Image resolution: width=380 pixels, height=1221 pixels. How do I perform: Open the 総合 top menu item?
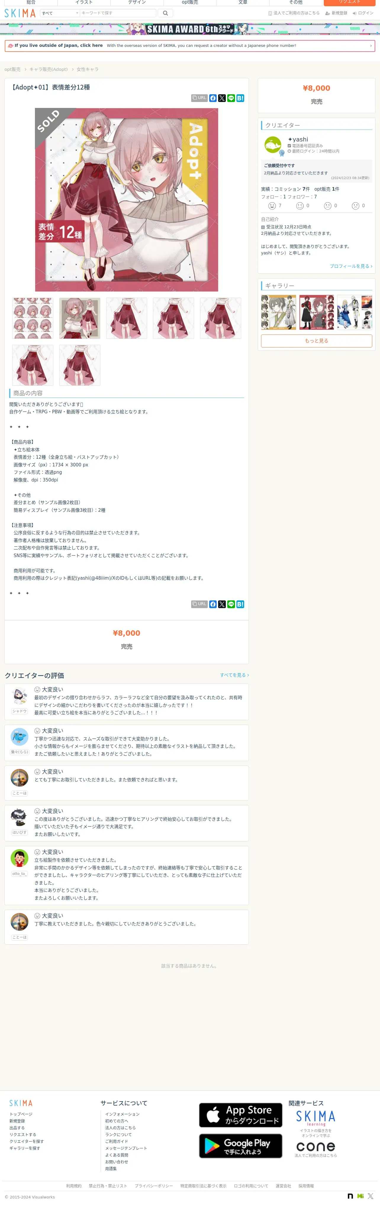point(31,2)
